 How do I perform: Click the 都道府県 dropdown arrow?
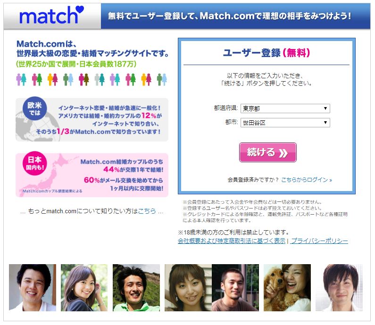[x=325, y=108]
